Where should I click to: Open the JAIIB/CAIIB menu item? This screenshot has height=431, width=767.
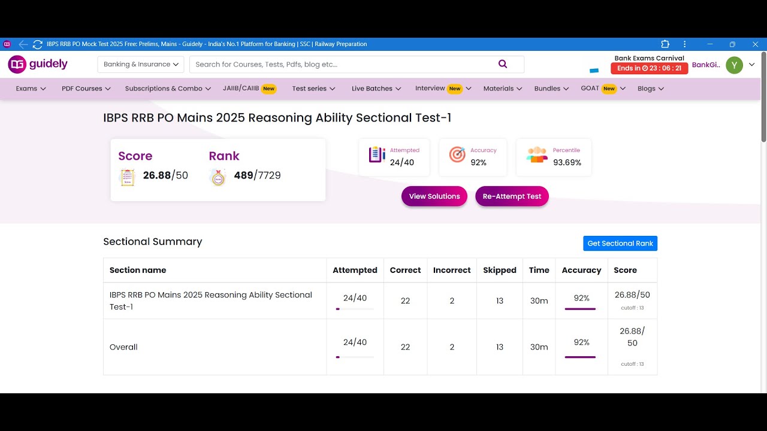[x=249, y=89]
